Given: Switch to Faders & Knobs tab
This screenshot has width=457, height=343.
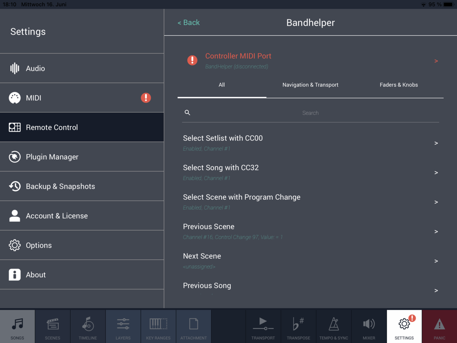Looking at the screenshot, I should 399,85.
